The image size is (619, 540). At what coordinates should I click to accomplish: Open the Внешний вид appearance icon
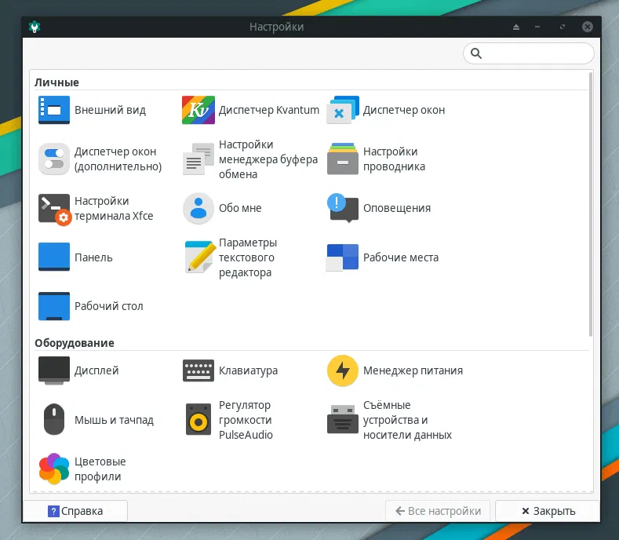click(x=54, y=110)
